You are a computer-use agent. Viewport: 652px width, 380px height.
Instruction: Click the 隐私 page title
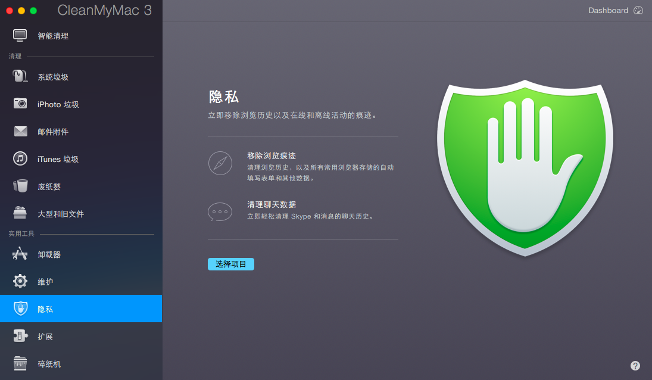pyautogui.click(x=224, y=97)
